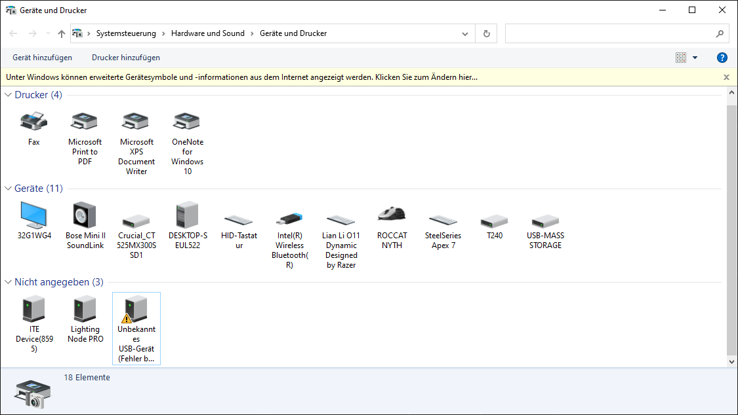
Task: Collapse the Drucker (4) group
Action: click(x=8, y=95)
